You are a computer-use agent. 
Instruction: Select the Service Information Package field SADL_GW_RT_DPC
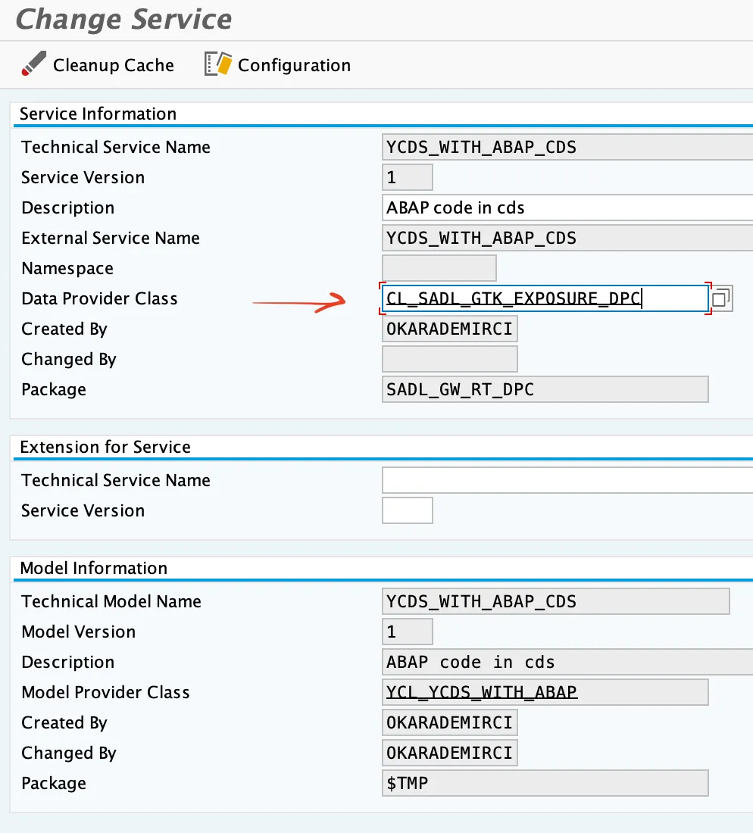pos(545,389)
